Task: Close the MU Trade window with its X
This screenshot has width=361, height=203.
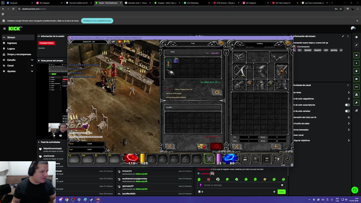Action: tap(221, 43)
